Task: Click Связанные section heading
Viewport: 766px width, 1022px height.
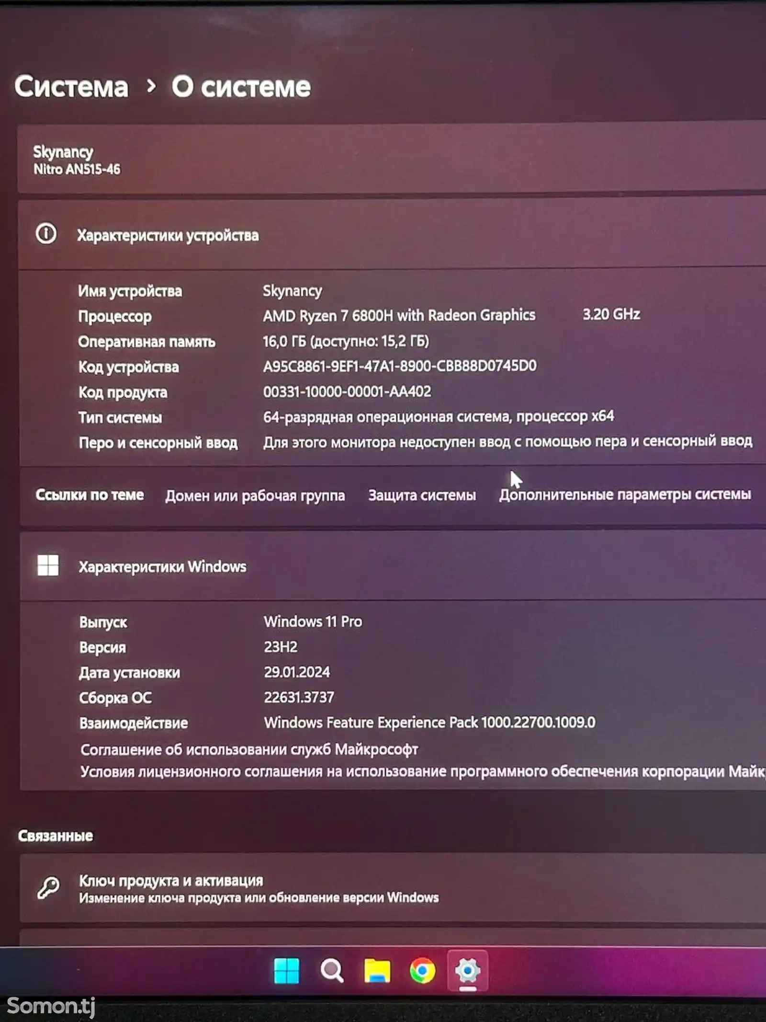Action: [x=56, y=836]
